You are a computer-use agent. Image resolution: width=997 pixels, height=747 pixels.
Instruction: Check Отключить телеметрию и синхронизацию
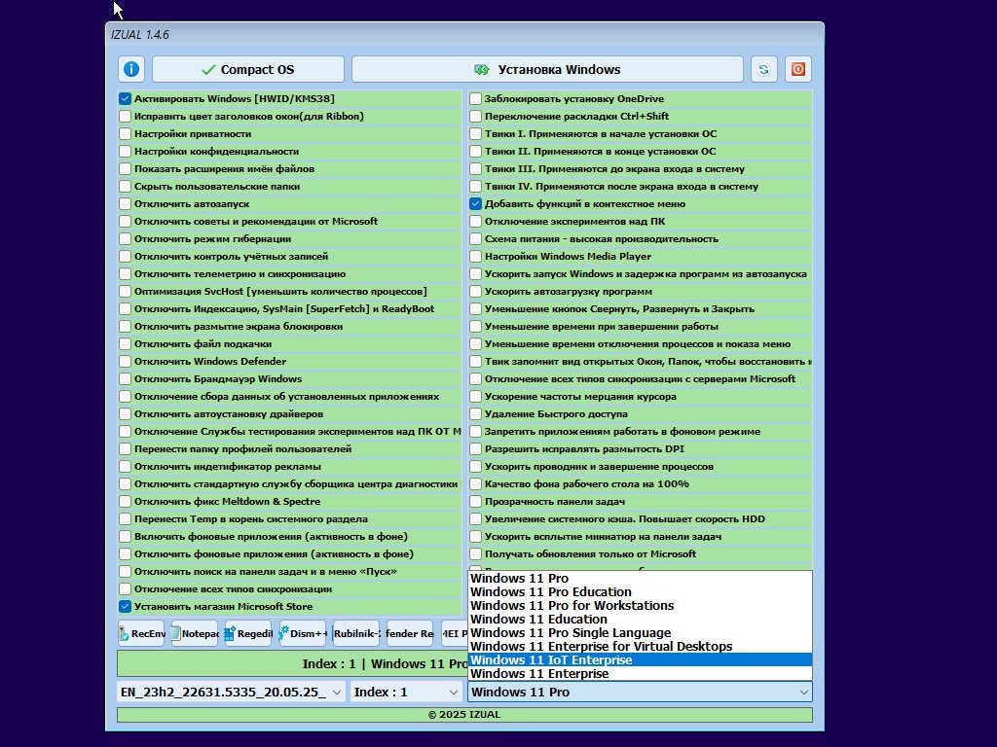click(x=125, y=273)
